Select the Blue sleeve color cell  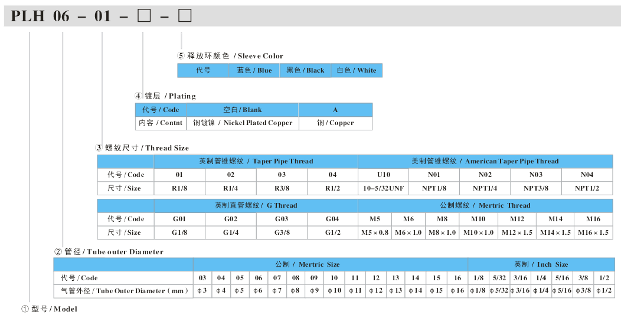coord(254,70)
